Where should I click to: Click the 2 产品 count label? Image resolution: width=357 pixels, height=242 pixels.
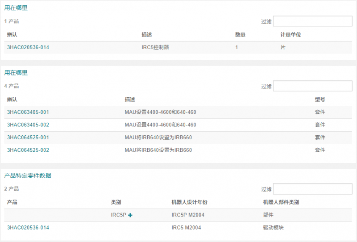(12, 189)
